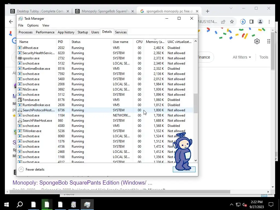Select the SecurityHealthService process icon
The height and width of the screenshot is (210, 280).
pyautogui.click(x=20, y=53)
